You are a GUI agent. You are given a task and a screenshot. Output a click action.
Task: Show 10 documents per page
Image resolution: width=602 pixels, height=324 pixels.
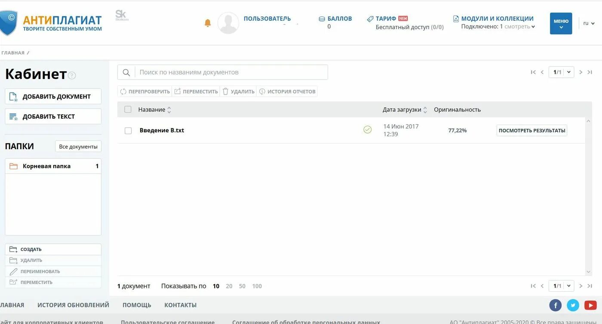pyautogui.click(x=216, y=286)
